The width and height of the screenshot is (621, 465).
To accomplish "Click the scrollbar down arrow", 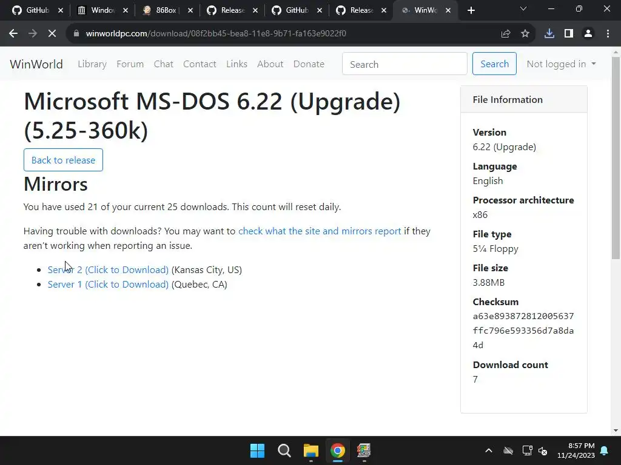I will pos(616,430).
